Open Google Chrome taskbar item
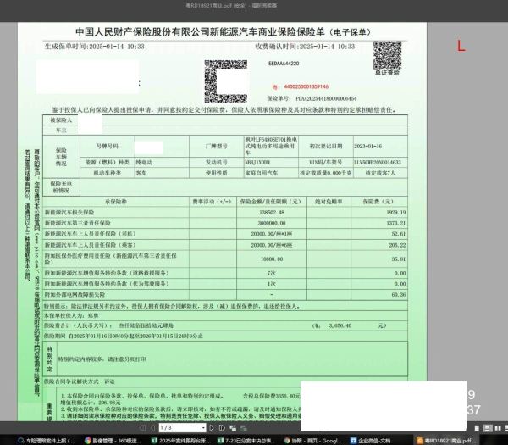508x445 pixels. (x=313, y=441)
